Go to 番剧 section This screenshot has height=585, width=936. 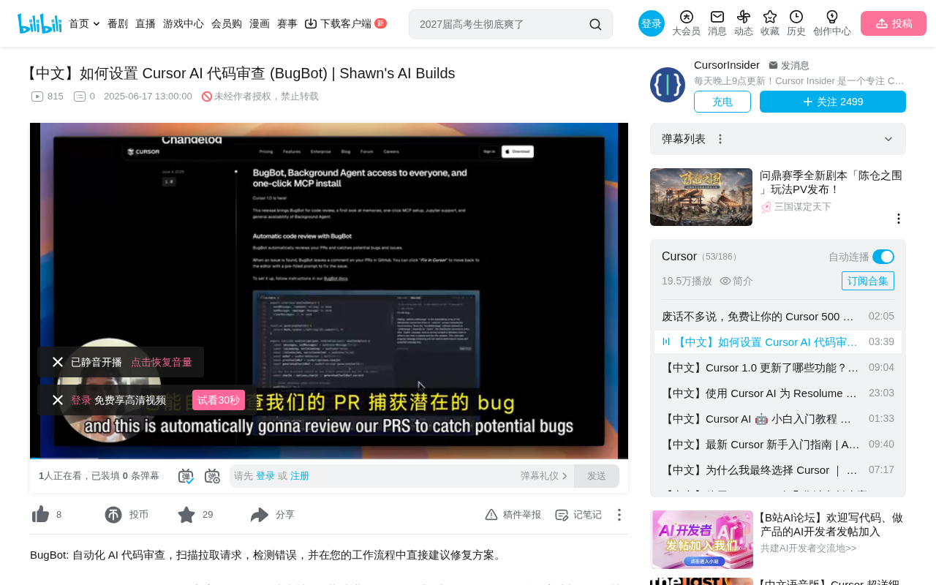point(118,23)
